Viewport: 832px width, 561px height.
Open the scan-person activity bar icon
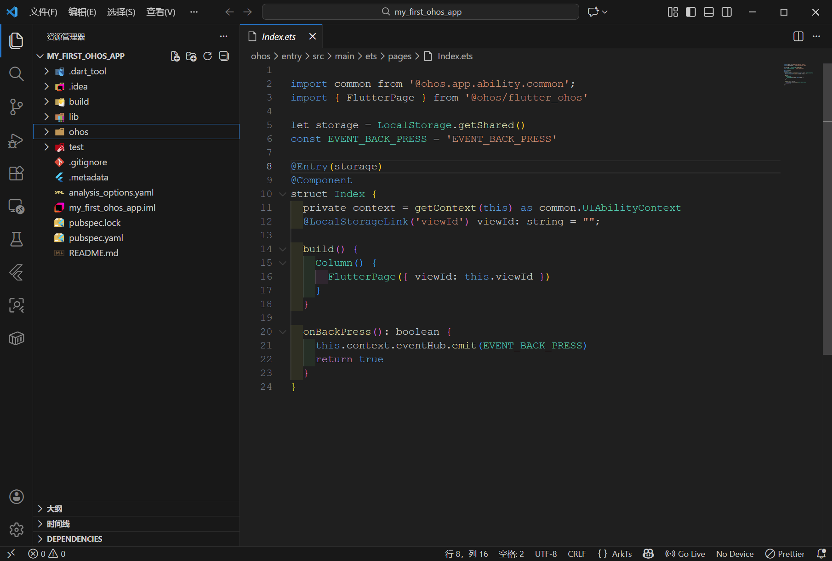(x=17, y=305)
